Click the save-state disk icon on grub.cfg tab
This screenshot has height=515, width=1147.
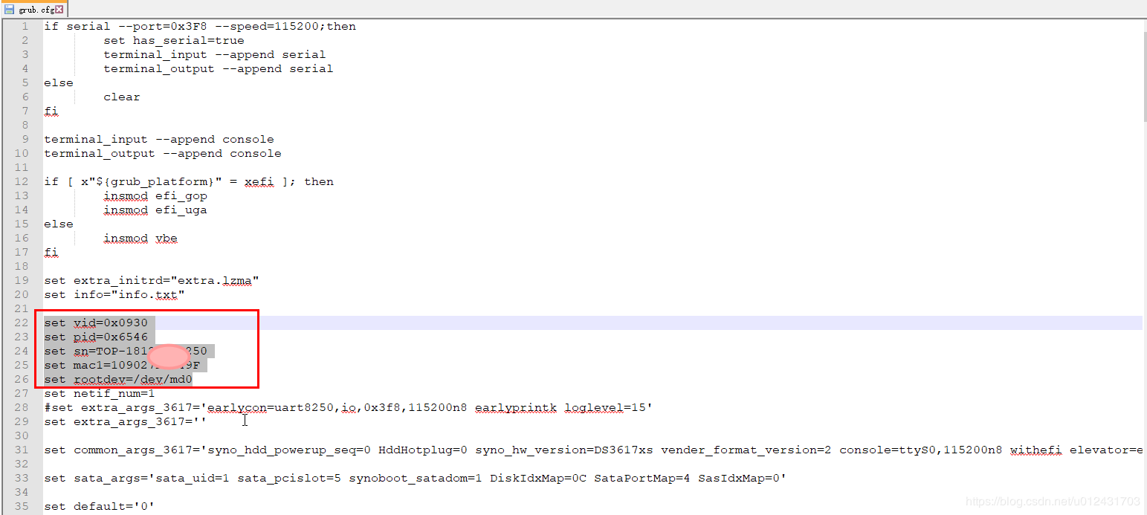(x=10, y=9)
